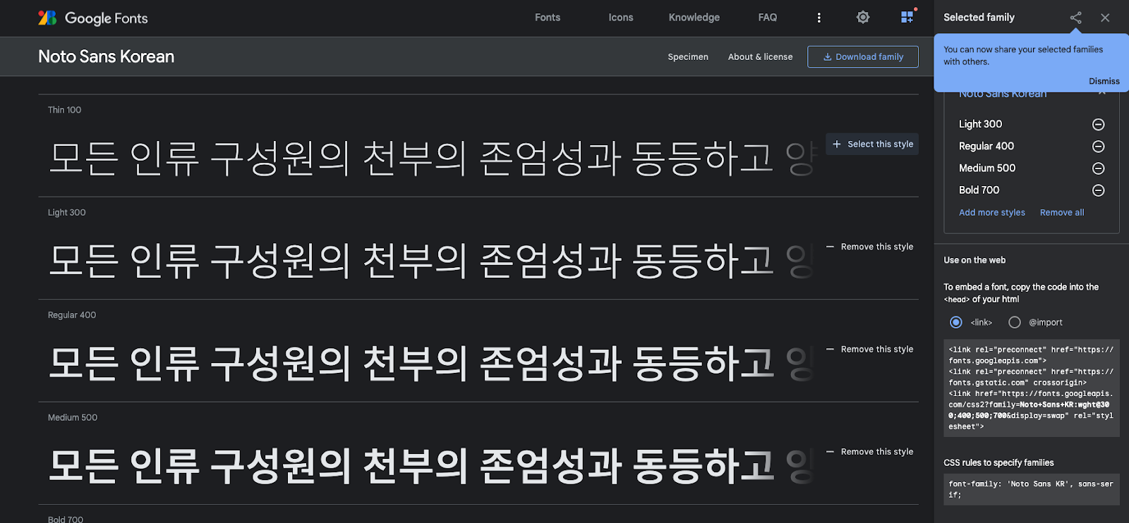Click the Thin 100 Korean sample text
This screenshot has width=1129, height=523.
coord(430,158)
